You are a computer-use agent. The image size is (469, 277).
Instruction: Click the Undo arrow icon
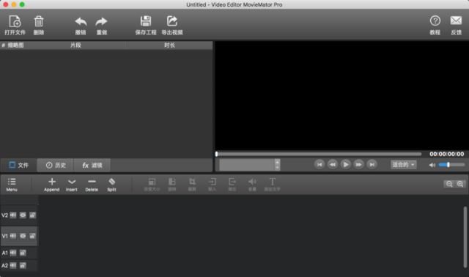[x=81, y=21]
